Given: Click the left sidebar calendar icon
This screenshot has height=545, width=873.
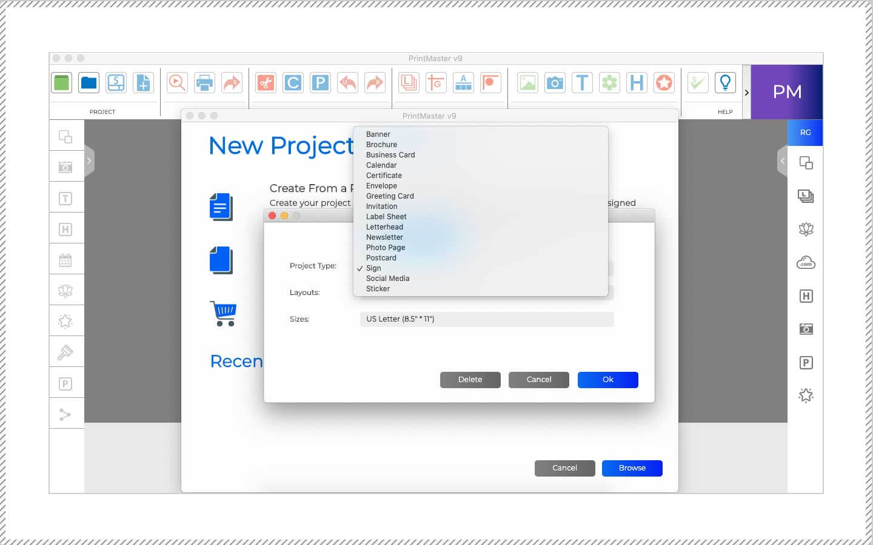Looking at the screenshot, I should point(65,260).
